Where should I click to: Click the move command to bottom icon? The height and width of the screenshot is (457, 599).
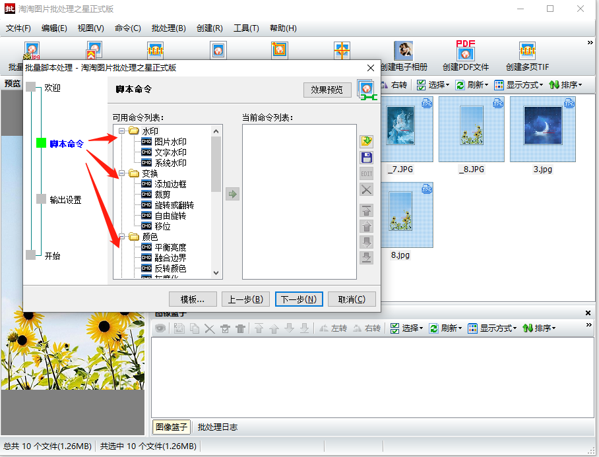(366, 258)
